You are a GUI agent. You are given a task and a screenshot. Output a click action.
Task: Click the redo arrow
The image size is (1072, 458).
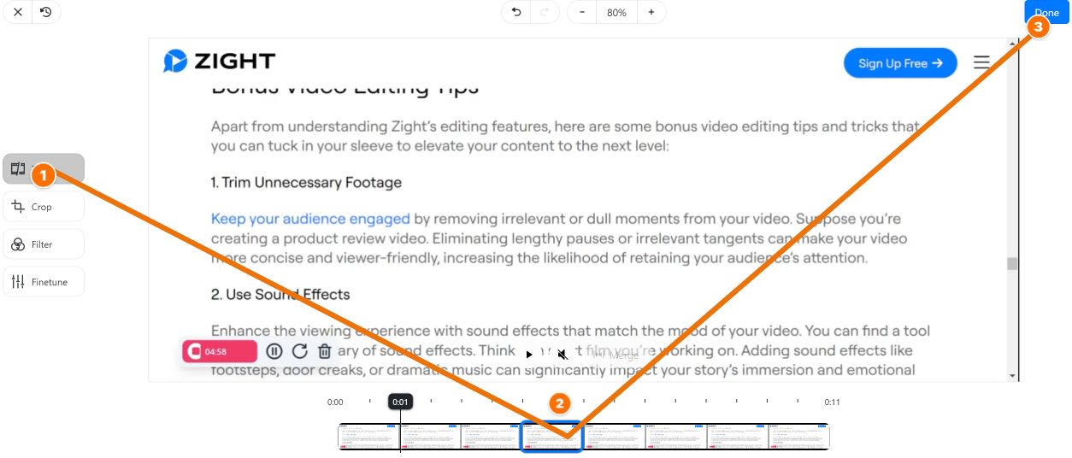click(x=545, y=12)
